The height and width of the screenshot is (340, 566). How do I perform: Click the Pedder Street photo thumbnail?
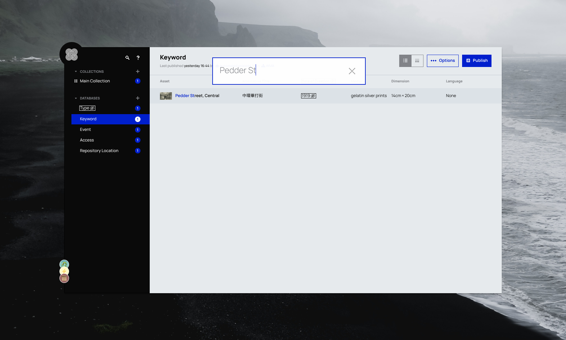(166, 96)
